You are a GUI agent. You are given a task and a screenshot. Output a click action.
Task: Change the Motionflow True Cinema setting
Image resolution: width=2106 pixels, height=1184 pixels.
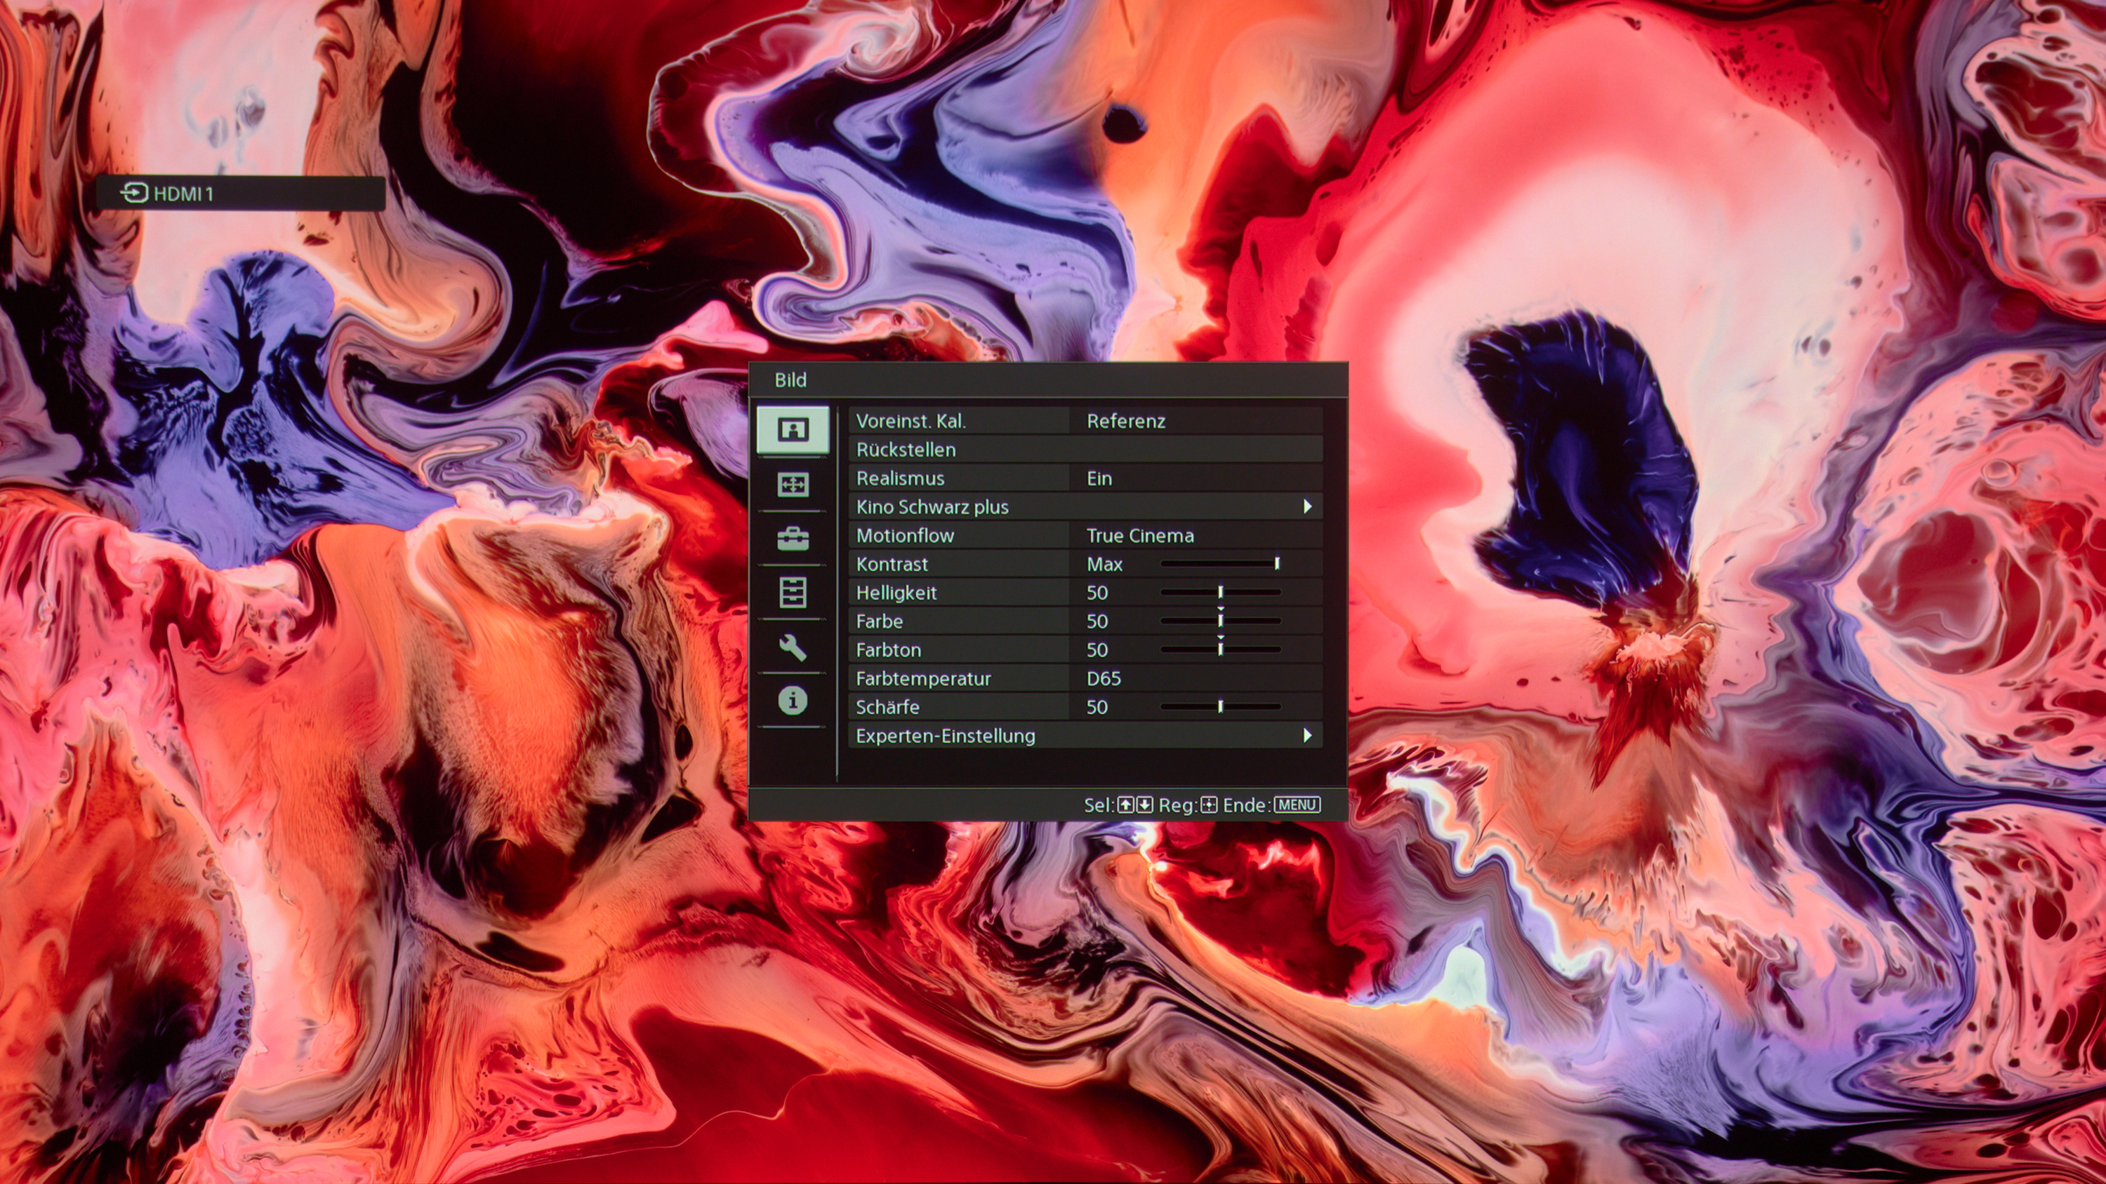point(1085,535)
